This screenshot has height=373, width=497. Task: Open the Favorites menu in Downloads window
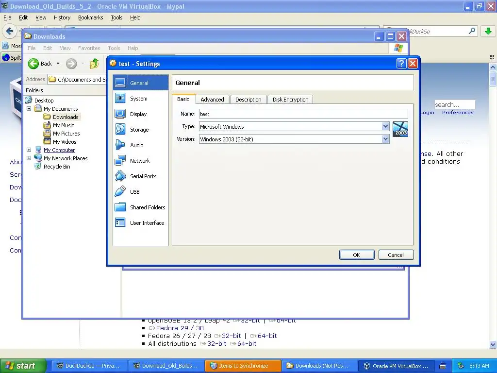pos(89,48)
